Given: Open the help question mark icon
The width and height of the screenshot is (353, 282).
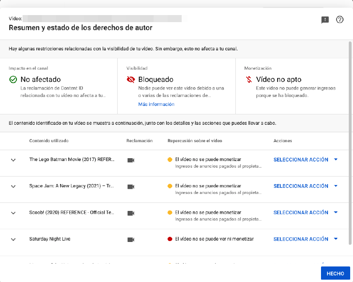Looking at the screenshot, I should point(340,20).
